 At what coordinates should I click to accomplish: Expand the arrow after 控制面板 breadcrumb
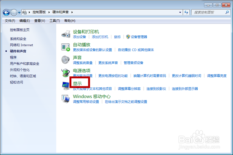(49, 12)
